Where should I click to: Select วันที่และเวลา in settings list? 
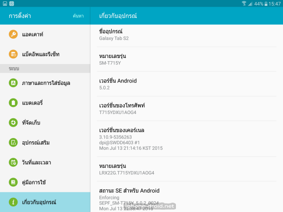[x=45, y=162]
